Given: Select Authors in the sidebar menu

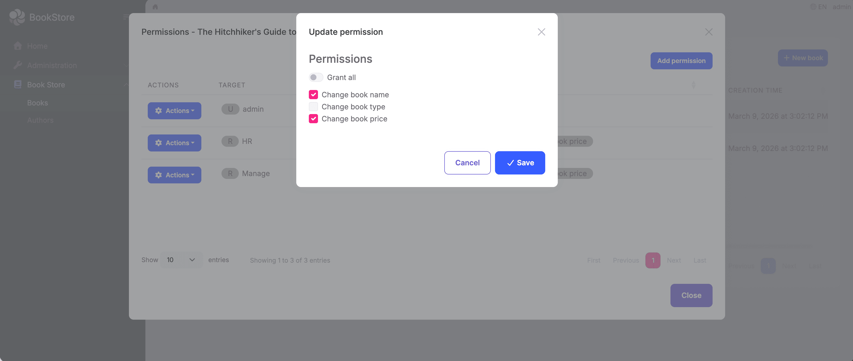Looking at the screenshot, I should [x=40, y=120].
